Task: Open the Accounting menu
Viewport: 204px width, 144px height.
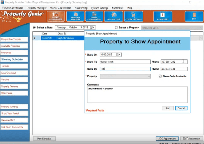Action: (x=81, y=8)
